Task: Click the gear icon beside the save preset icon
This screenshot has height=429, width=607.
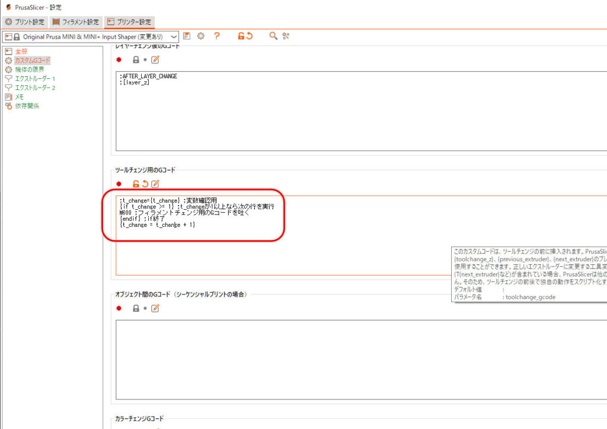Action: click(x=201, y=36)
